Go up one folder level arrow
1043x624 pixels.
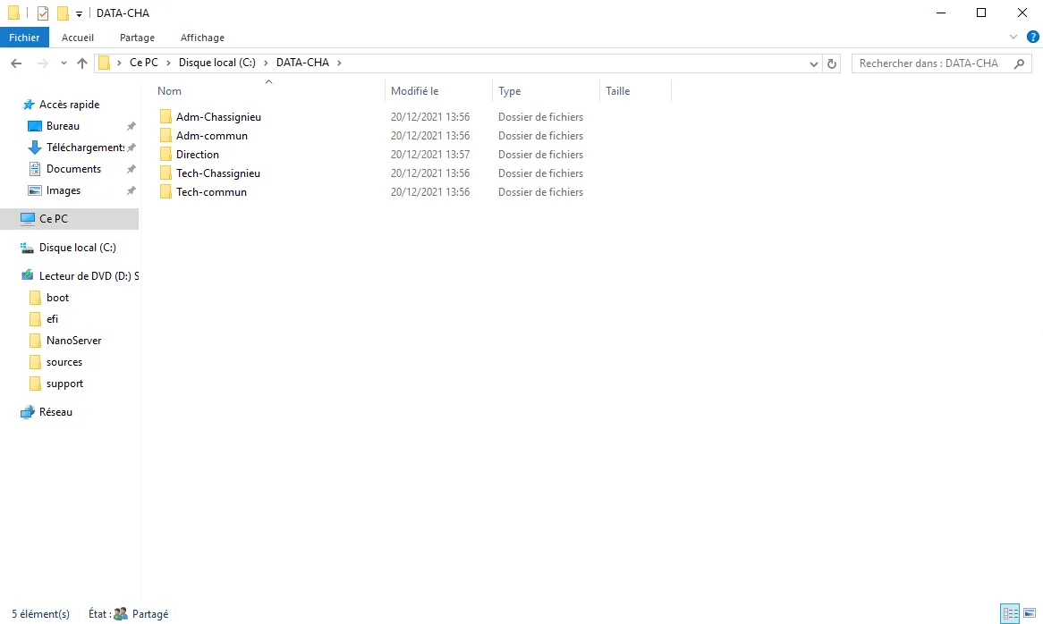coord(82,63)
